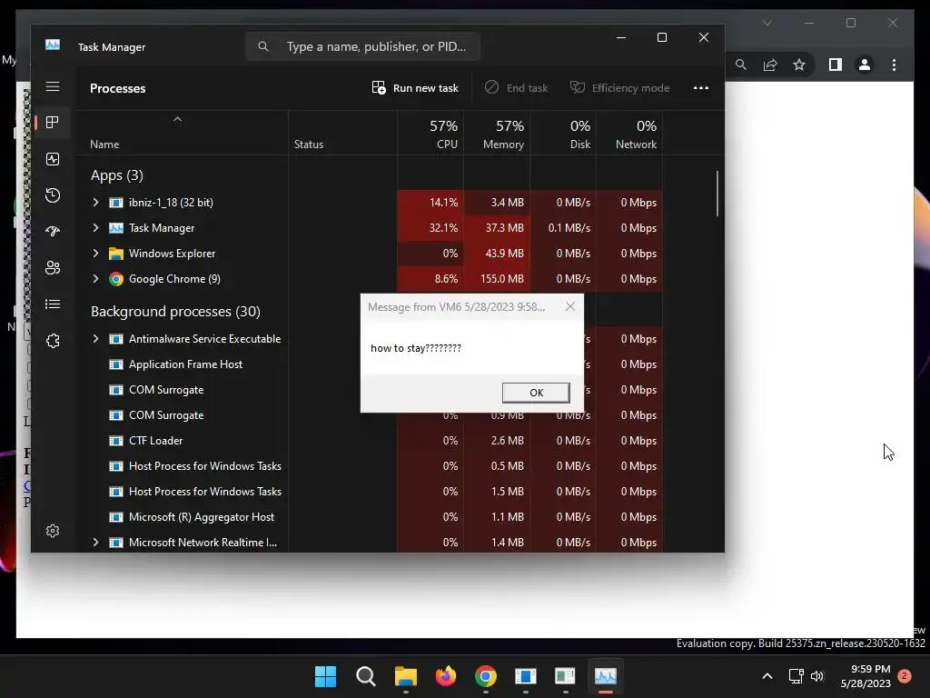The width and height of the screenshot is (930, 698).
Task: Select Processes page icon in sidebar
Action: (53, 123)
